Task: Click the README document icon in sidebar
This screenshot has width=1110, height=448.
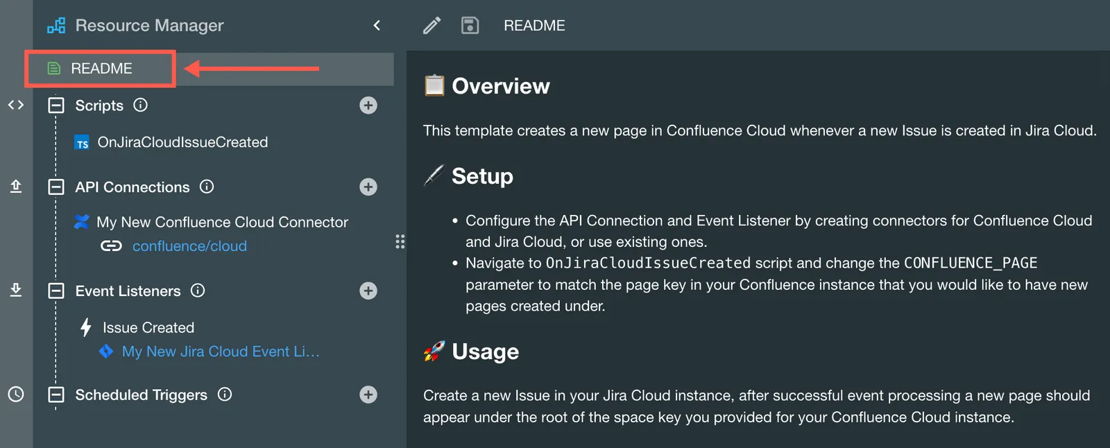Action: (x=54, y=68)
